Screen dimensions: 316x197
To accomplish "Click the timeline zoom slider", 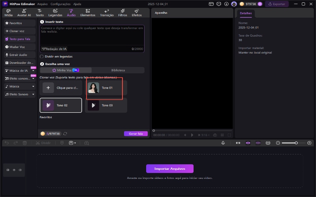I will [293, 143].
